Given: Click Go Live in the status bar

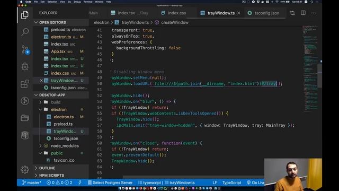Looking at the screenshot, I should click(x=255, y=183).
